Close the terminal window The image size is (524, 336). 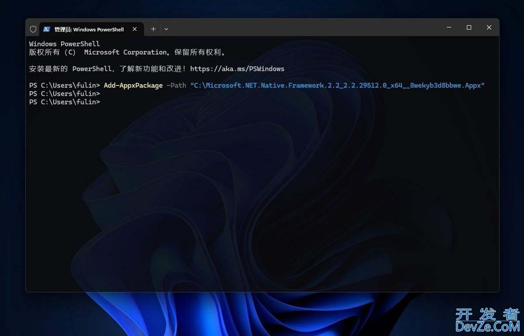pyautogui.click(x=489, y=28)
